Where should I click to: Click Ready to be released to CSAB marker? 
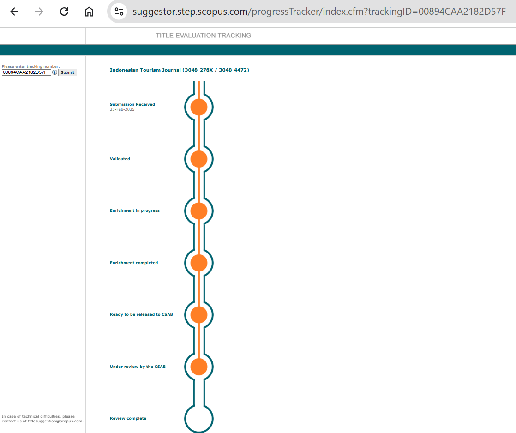(199, 314)
